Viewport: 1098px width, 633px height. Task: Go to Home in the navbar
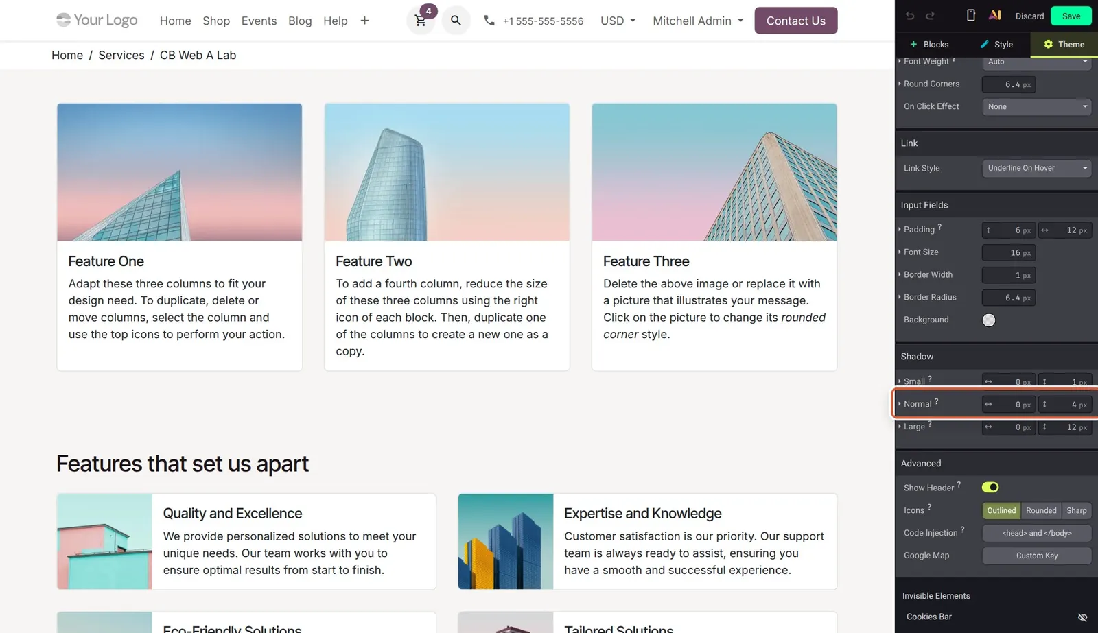(176, 21)
